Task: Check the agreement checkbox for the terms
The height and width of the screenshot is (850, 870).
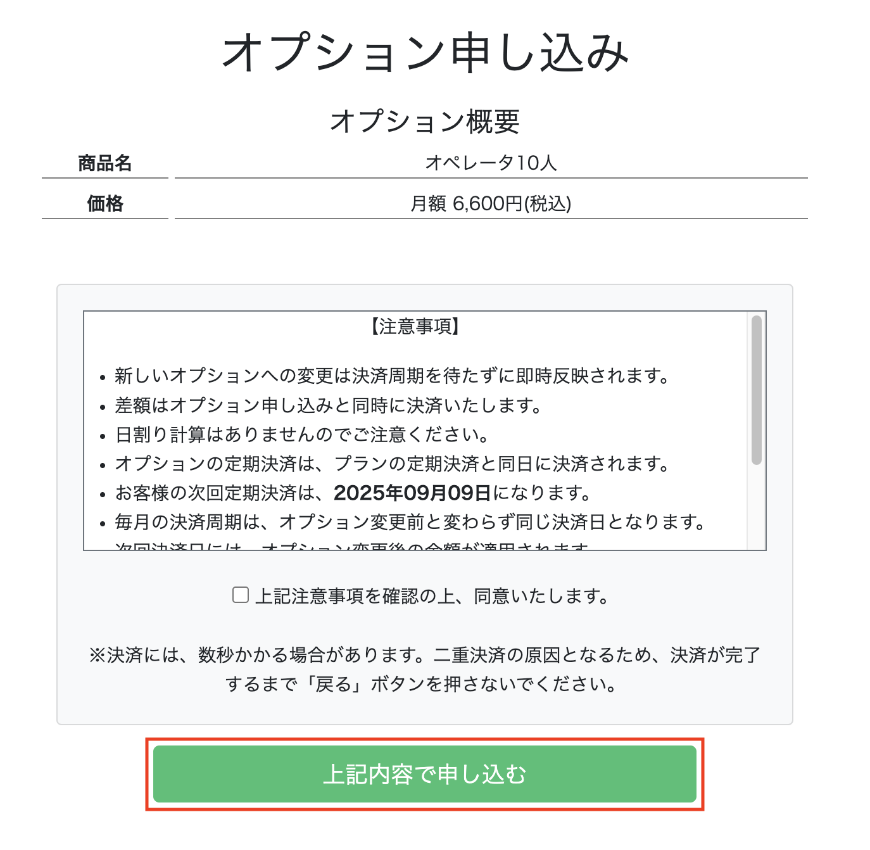Action: (x=239, y=595)
